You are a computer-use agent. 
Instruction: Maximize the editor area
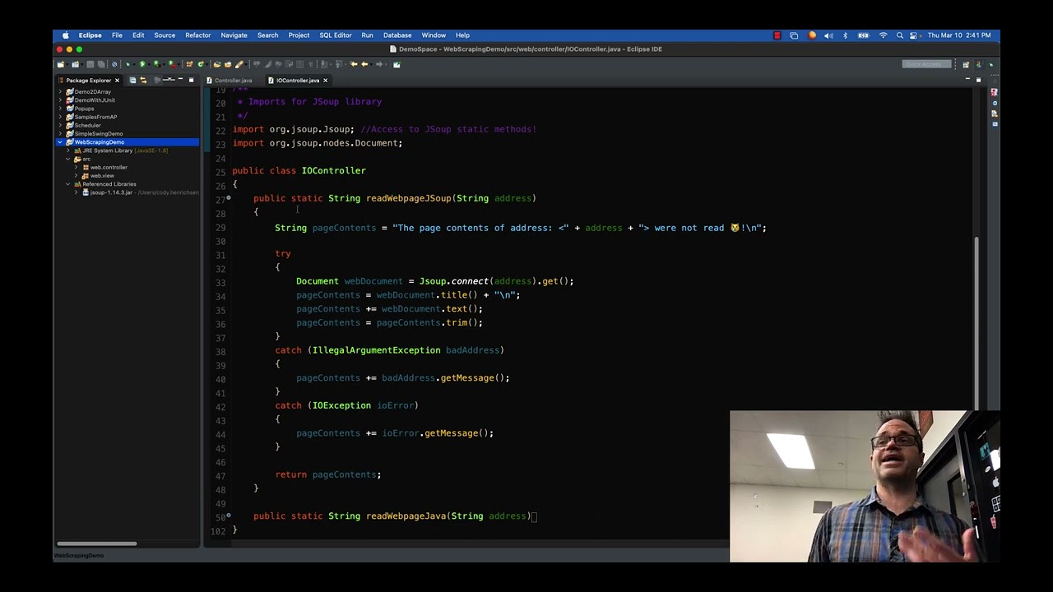click(978, 80)
